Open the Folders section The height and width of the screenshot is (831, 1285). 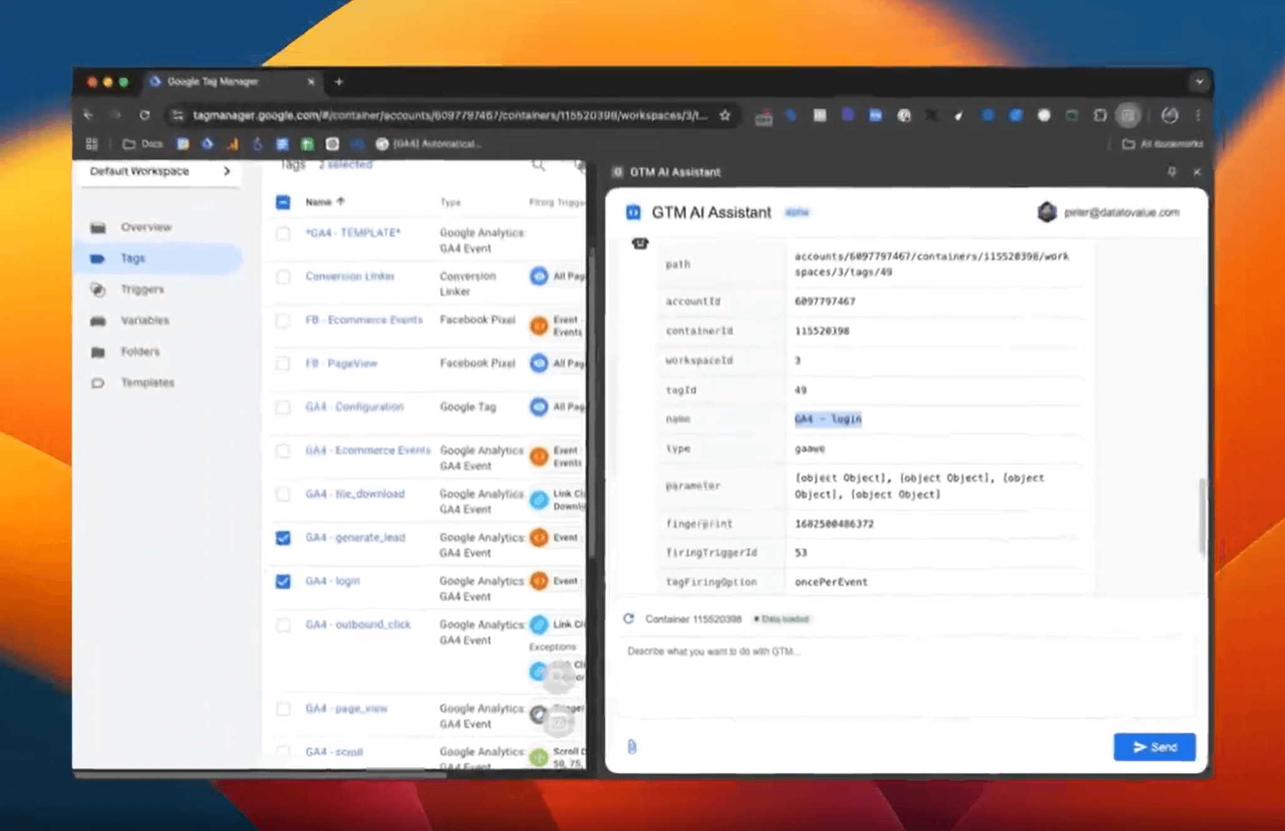[140, 351]
